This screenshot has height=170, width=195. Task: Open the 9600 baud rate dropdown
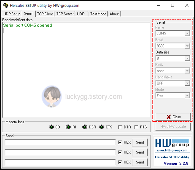(187, 46)
